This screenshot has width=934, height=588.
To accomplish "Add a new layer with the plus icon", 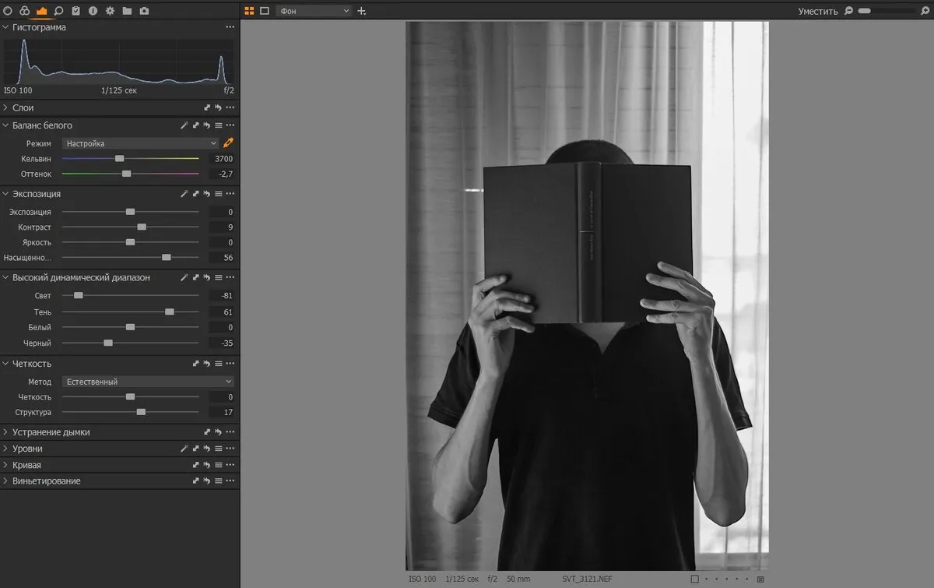I will tap(361, 11).
